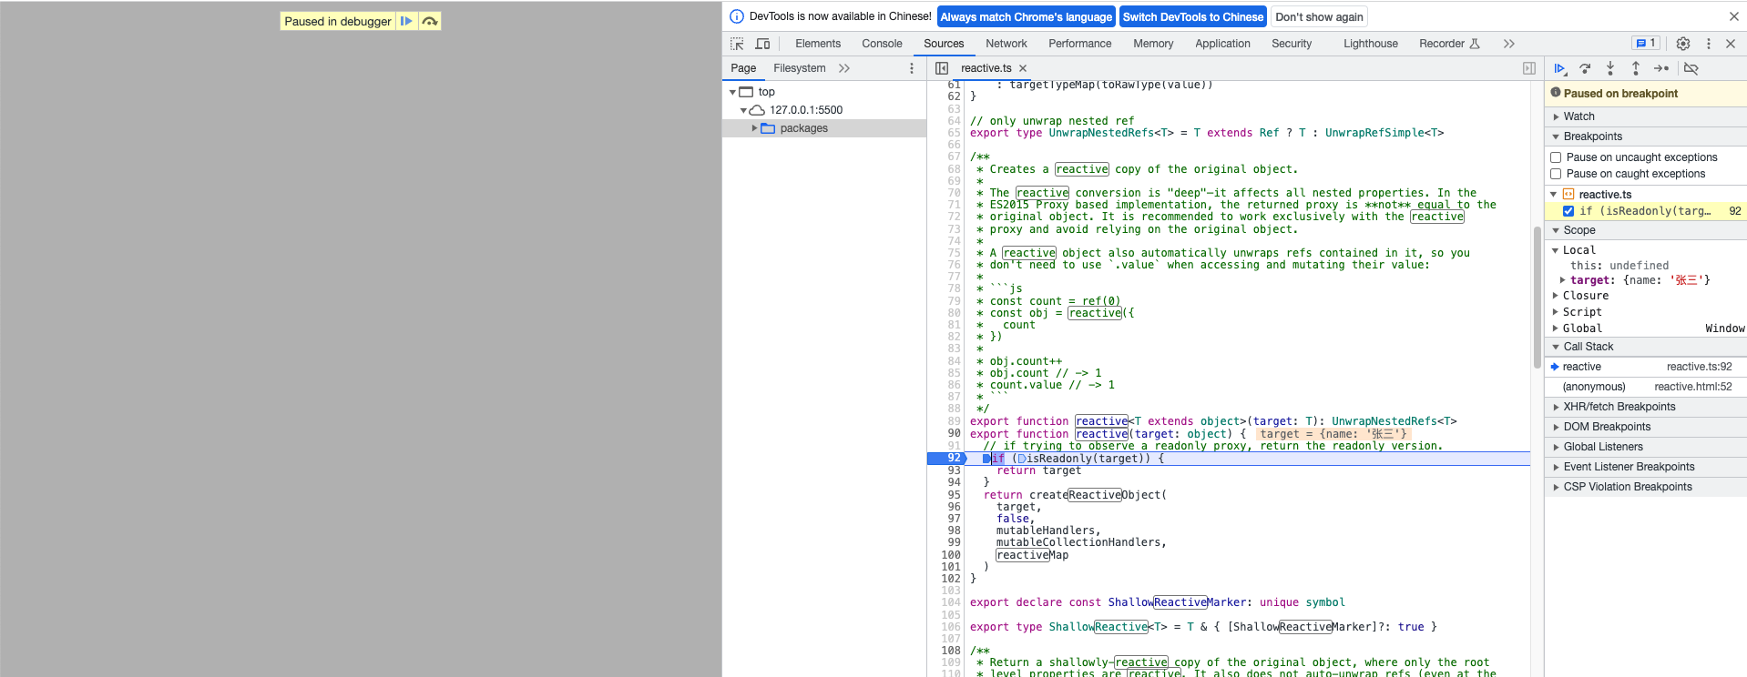Step into next function call icon
Screen dimensions: 1747x677
(x=1610, y=68)
